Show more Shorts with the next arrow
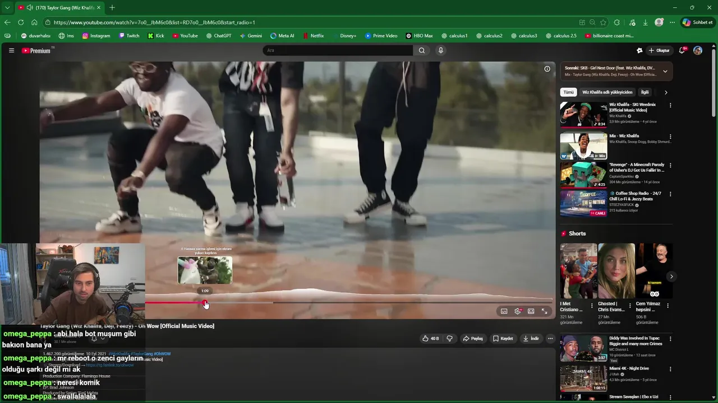The height and width of the screenshot is (403, 718). click(x=671, y=277)
